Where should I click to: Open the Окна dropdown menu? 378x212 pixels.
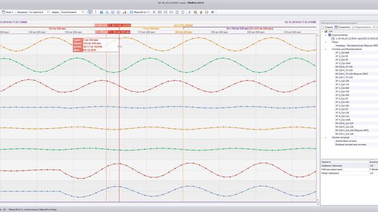7,12
